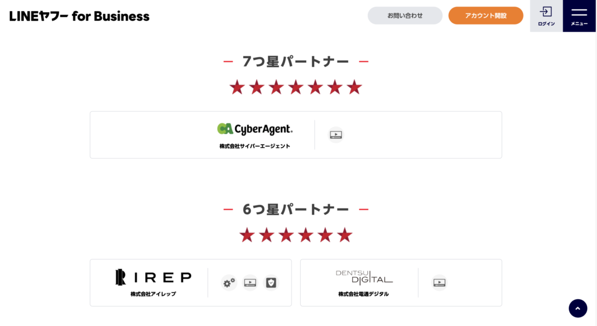Open the IREP logo
597x326 pixels.
pos(153,277)
